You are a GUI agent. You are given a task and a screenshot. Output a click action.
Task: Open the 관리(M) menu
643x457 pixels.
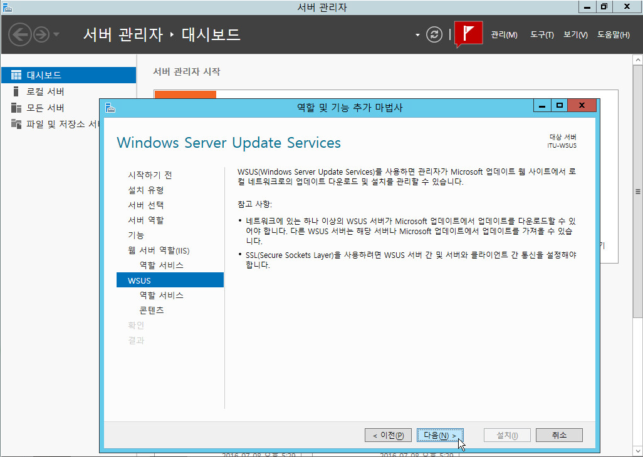click(504, 35)
